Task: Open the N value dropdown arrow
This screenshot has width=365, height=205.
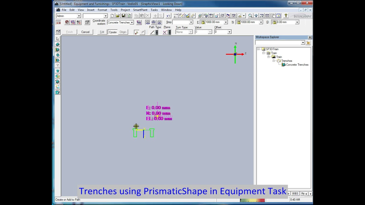Action: (261, 22)
